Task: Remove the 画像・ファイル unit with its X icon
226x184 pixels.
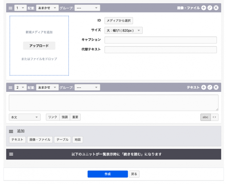Action: click(216, 8)
